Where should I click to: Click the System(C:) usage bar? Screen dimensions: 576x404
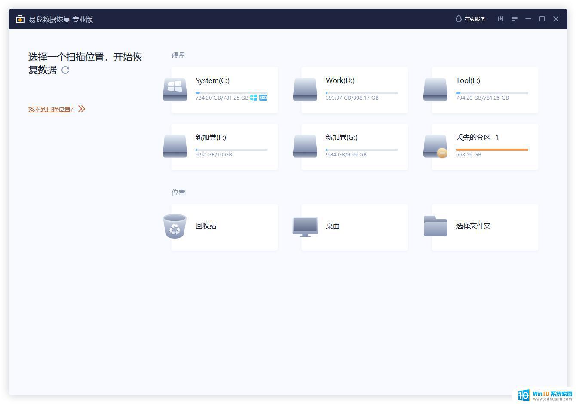(232, 93)
